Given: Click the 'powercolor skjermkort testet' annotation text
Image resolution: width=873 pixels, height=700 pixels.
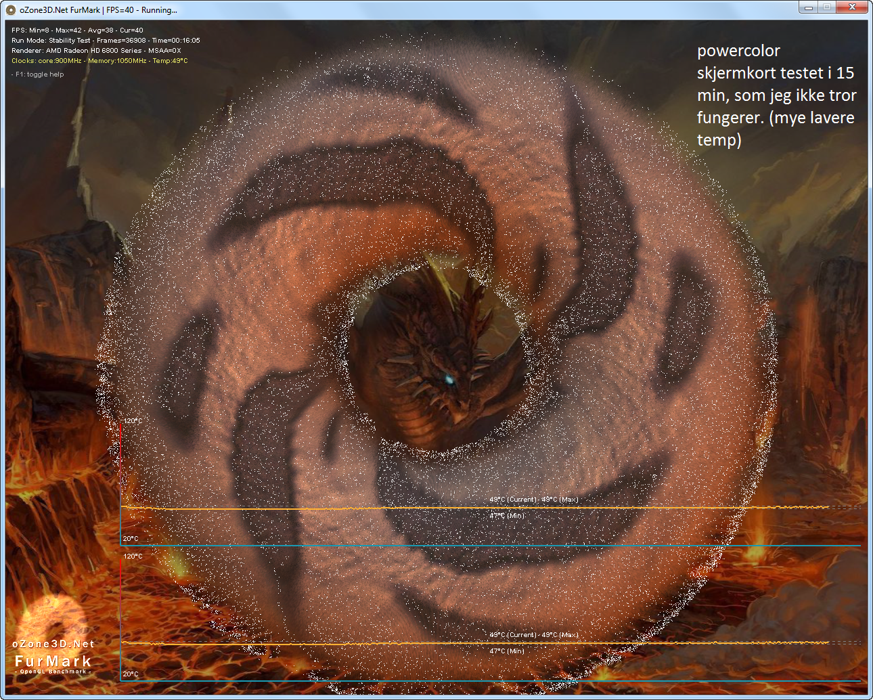Looking at the screenshot, I should [777, 95].
